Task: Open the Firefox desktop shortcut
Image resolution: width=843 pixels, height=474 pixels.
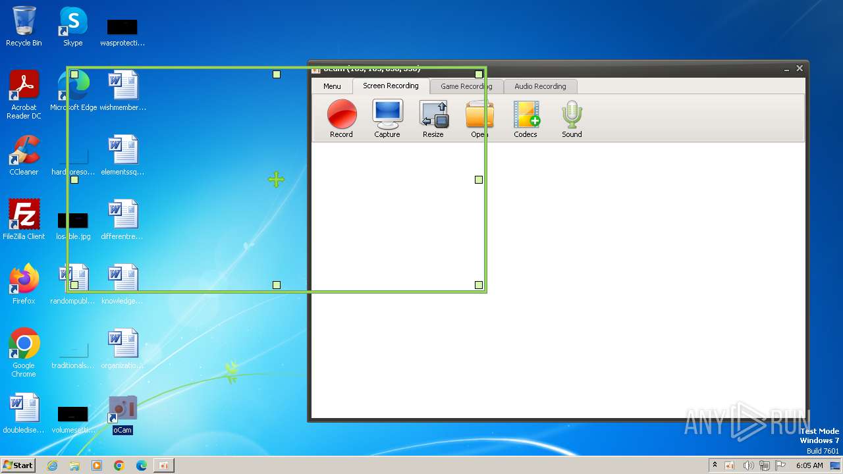Action: [24, 284]
